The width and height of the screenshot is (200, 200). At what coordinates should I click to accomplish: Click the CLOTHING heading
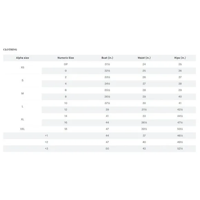click(10, 50)
